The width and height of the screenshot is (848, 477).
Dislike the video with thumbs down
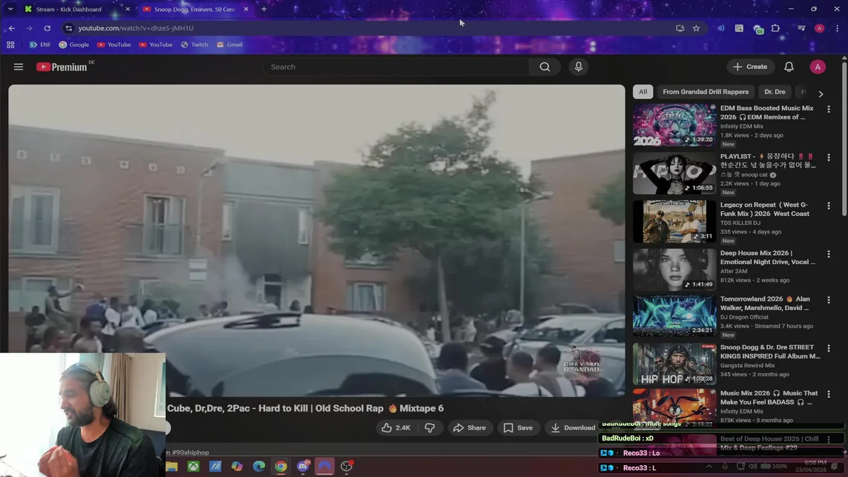pos(429,428)
